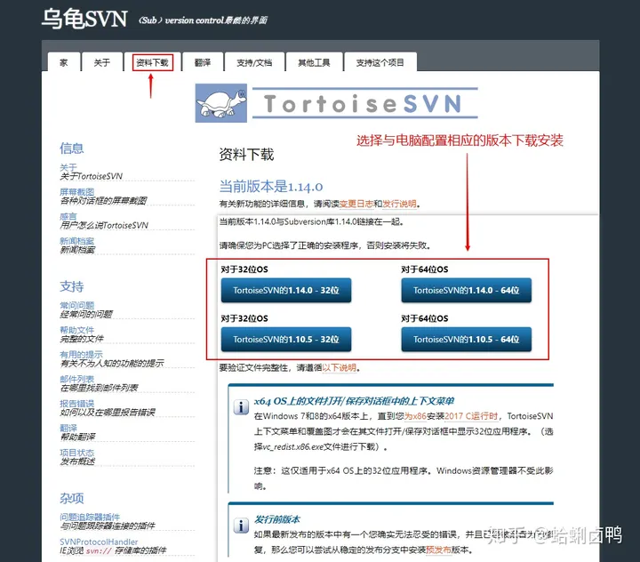Click the x64 OS context menu note title
The width and height of the screenshot is (640, 562).
354,401
